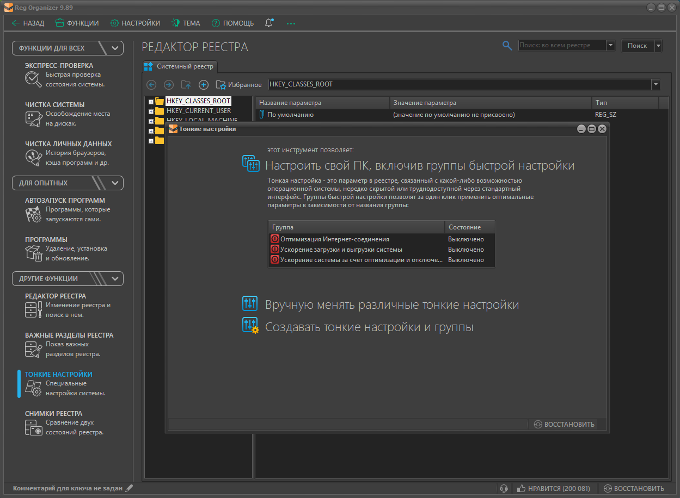The width and height of the screenshot is (680, 498).
Task: Click the notification bell icon
Action: pyautogui.click(x=269, y=23)
